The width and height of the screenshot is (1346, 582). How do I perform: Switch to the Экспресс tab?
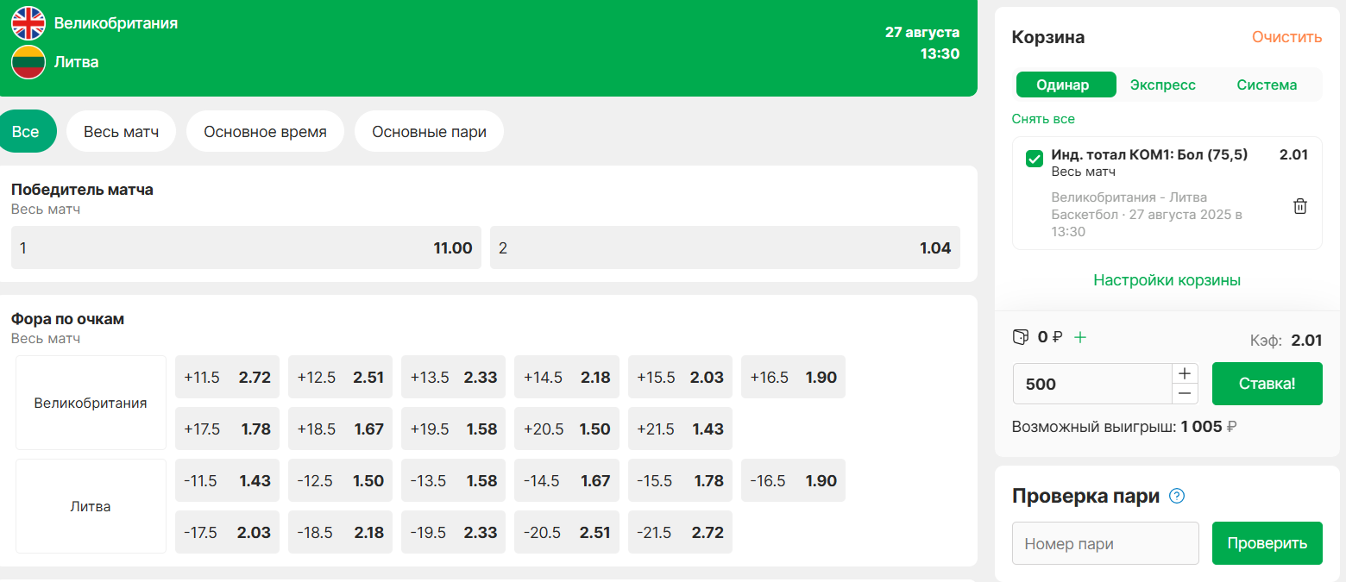1163,84
